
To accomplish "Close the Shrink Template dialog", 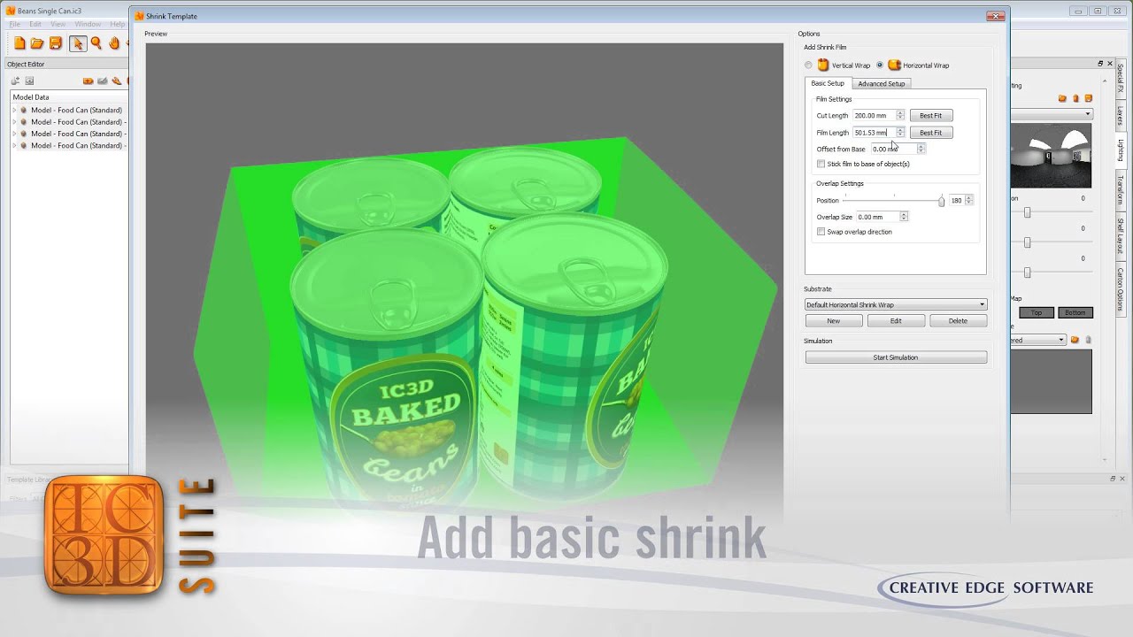I will point(997,16).
